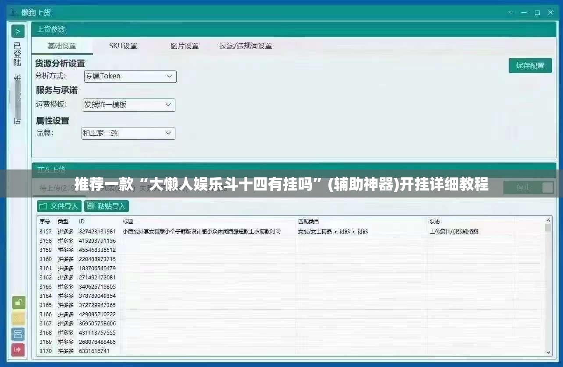Click category 女装/女士精品 > 衬衫 > 衬衫 cell
Viewport: 563px width, 367px height.
333,231
